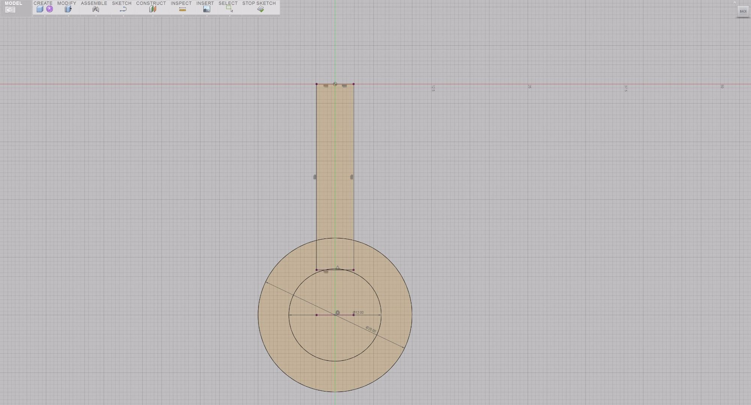
Task: Expand the CONSTRUCT dropdown menu
Action: click(x=151, y=3)
